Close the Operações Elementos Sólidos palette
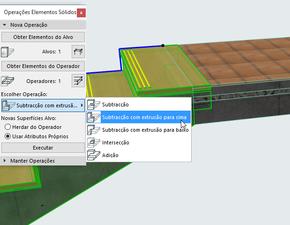 [x=81, y=13]
